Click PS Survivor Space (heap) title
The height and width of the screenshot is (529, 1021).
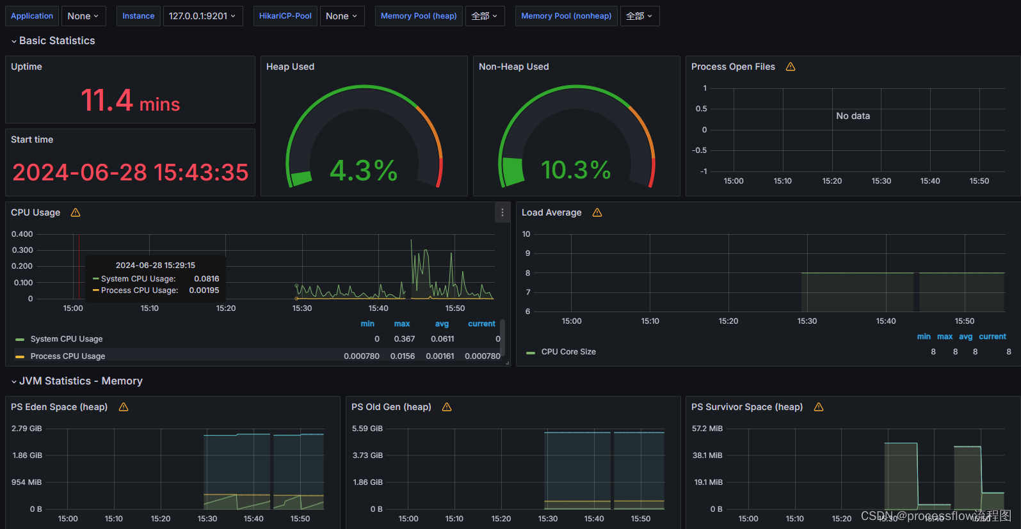tap(747, 407)
